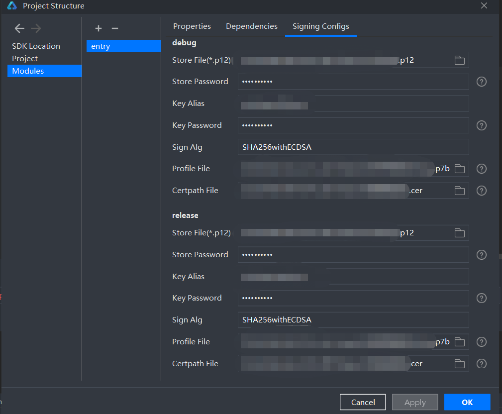Browse for release Certpath File folder icon
The height and width of the screenshot is (414, 502).
pyautogui.click(x=459, y=364)
